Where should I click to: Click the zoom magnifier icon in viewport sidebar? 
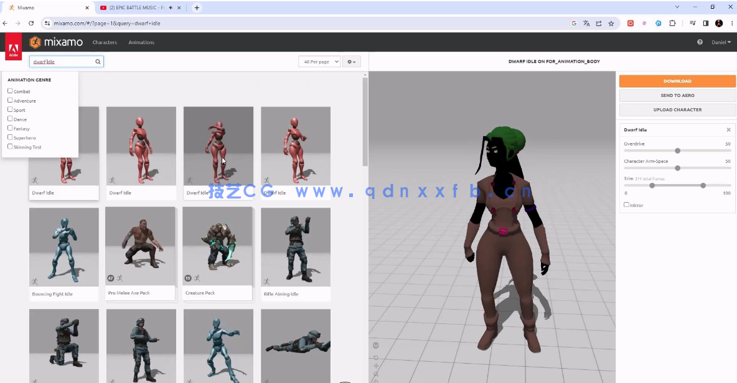(x=375, y=374)
